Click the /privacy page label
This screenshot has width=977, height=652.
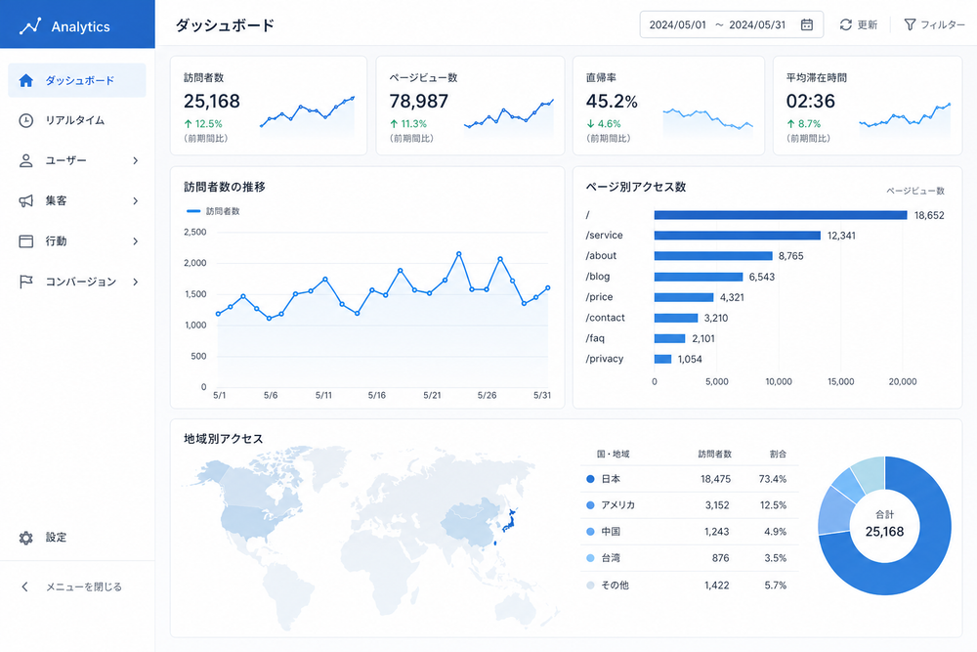[x=605, y=359]
